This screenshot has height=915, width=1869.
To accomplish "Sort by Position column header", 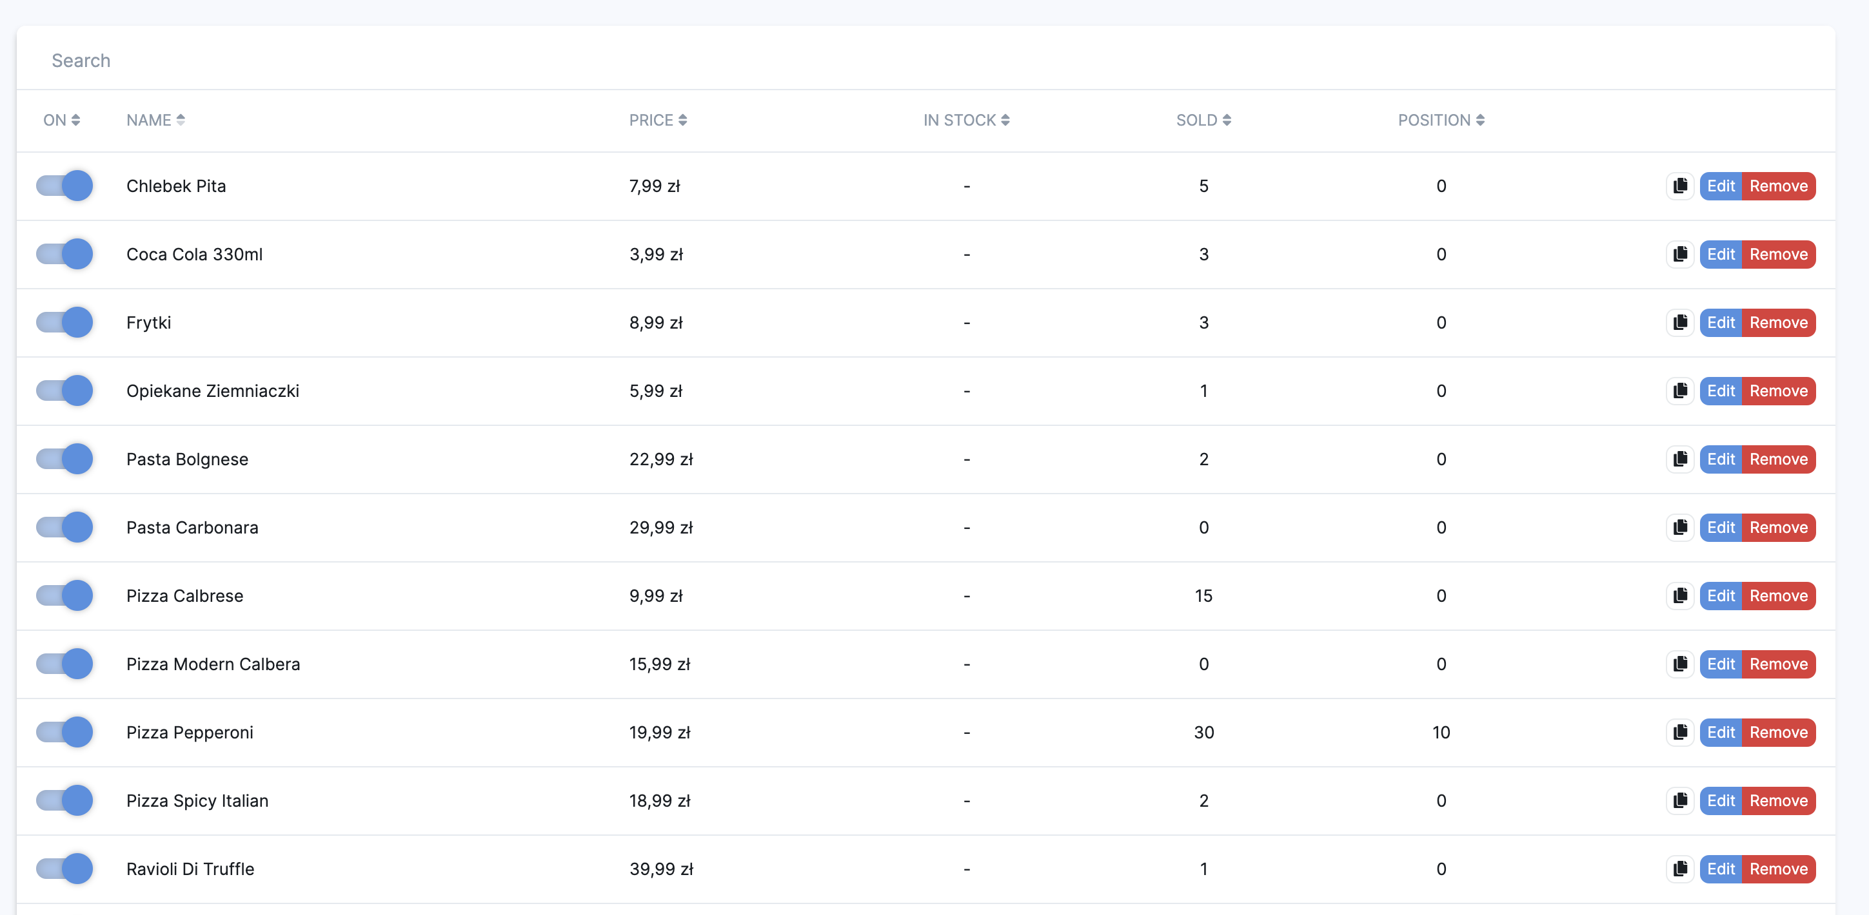I will (1441, 120).
